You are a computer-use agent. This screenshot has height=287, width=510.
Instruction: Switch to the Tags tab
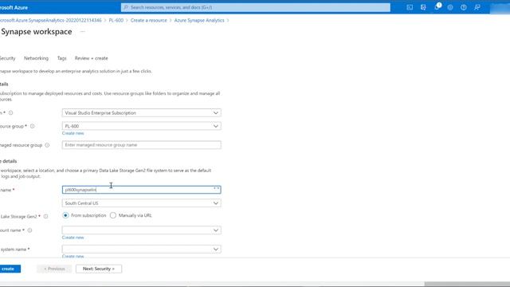62,58
